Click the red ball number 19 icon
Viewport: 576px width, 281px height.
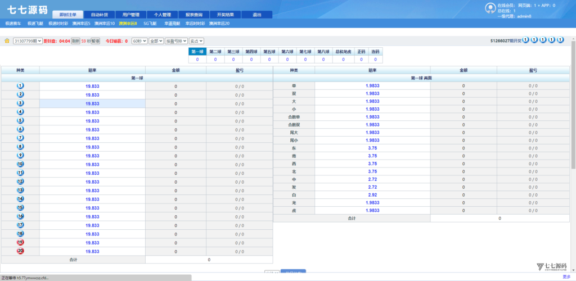click(x=20, y=242)
